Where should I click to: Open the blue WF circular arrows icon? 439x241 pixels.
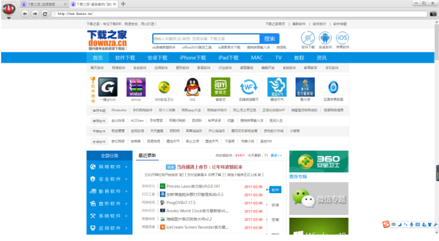click(249, 87)
